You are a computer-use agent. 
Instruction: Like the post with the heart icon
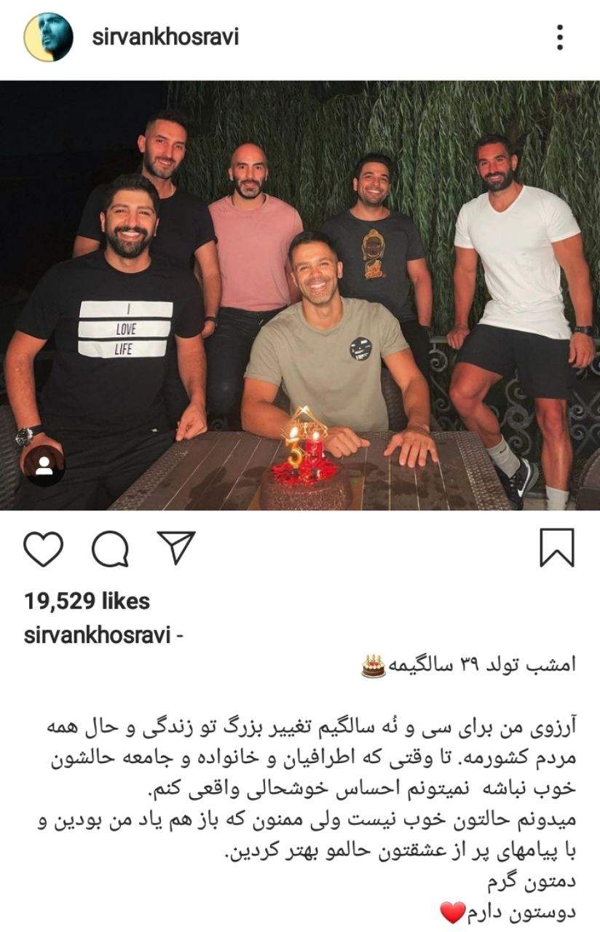[x=44, y=549]
